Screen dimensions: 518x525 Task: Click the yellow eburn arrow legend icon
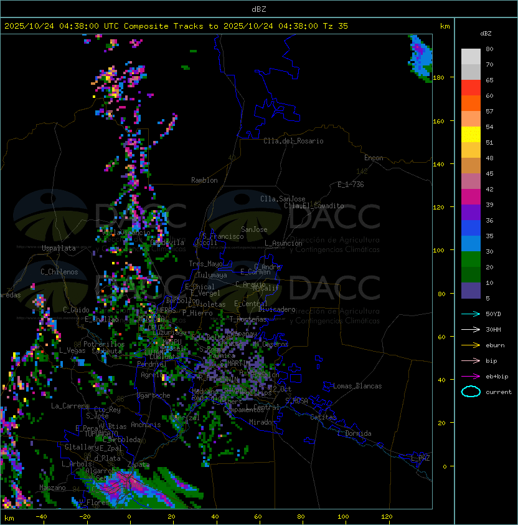click(471, 345)
